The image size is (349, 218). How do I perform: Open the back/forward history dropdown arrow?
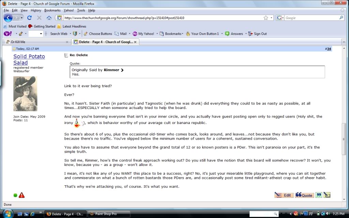[x=21, y=18]
